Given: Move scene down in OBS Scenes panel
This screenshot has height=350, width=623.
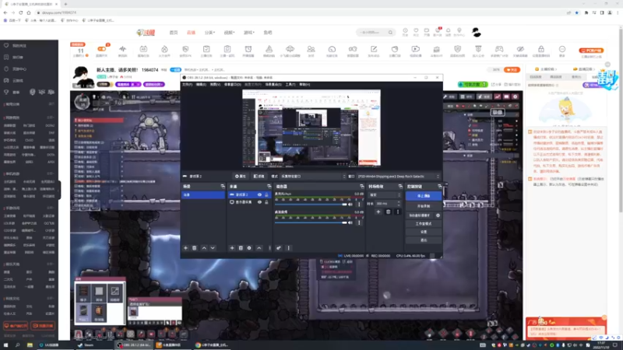Looking at the screenshot, I should (x=213, y=248).
